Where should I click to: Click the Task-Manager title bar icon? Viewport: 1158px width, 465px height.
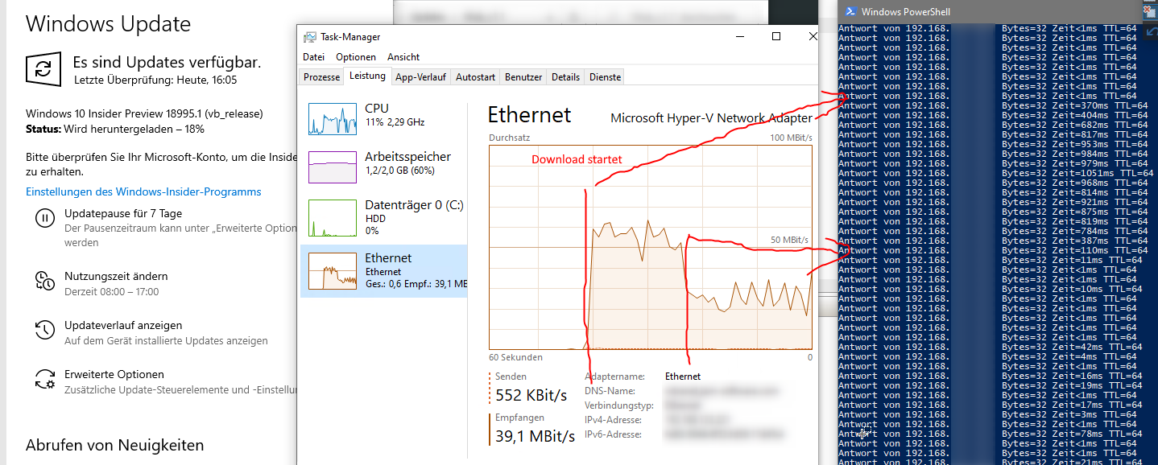310,37
